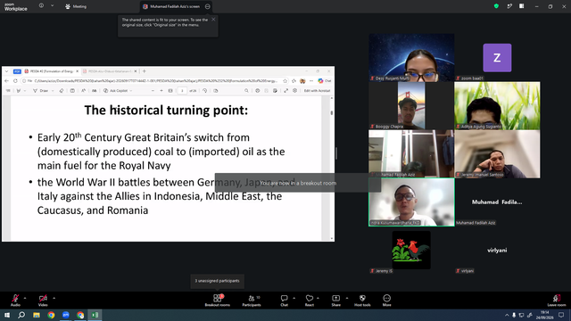
Task: Click the meeting info icon
Action: click(41, 5)
